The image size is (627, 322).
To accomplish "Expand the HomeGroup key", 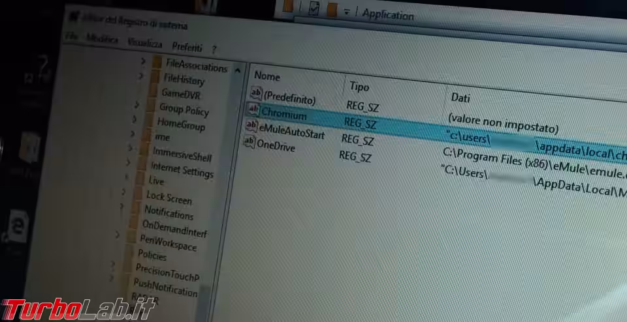I will coord(135,119).
